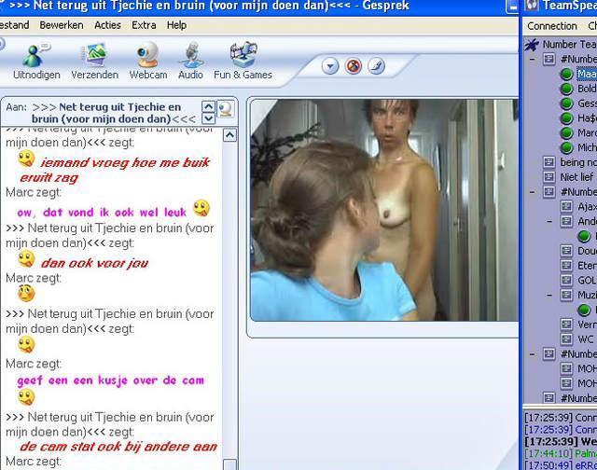The width and height of the screenshot is (597, 470).
Task: Click message 'geef een een kusje over de cam'
Action: click(x=110, y=380)
